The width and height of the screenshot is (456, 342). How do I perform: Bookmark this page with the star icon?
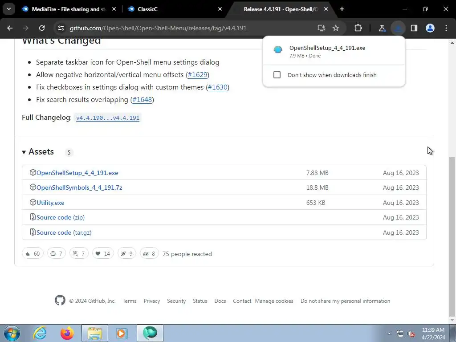(x=336, y=28)
